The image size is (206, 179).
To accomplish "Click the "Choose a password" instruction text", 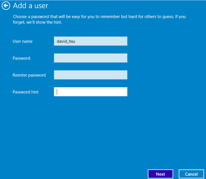I will pos(99,19).
